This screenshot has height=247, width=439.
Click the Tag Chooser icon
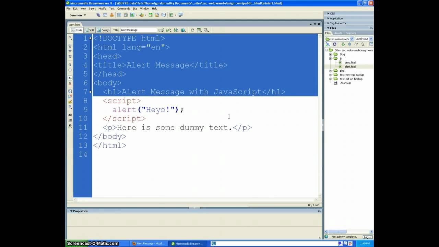point(180,15)
